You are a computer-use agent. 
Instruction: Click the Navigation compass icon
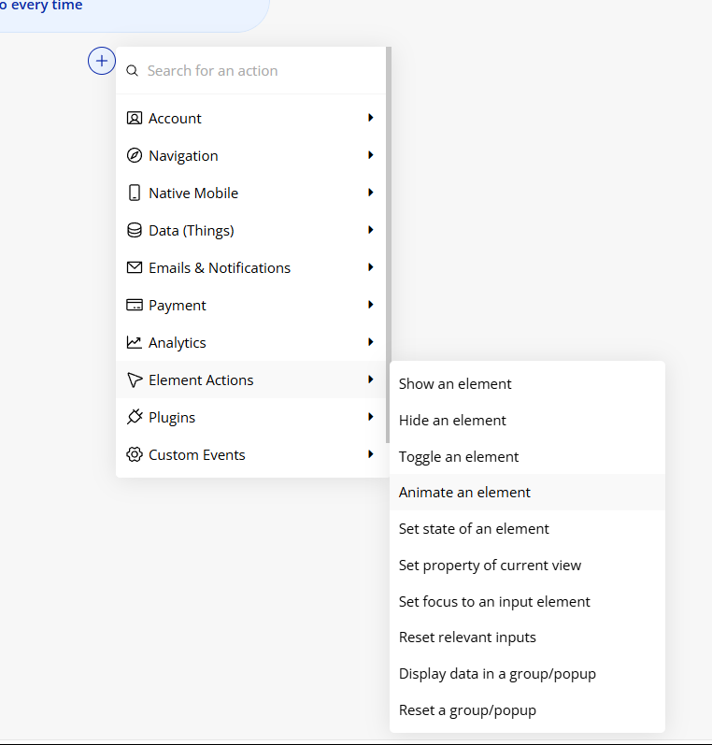coord(135,155)
